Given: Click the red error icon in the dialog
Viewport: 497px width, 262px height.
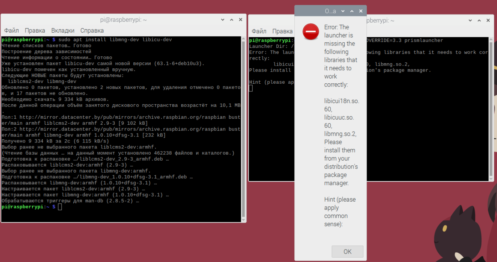Looking at the screenshot, I should tap(311, 31).
